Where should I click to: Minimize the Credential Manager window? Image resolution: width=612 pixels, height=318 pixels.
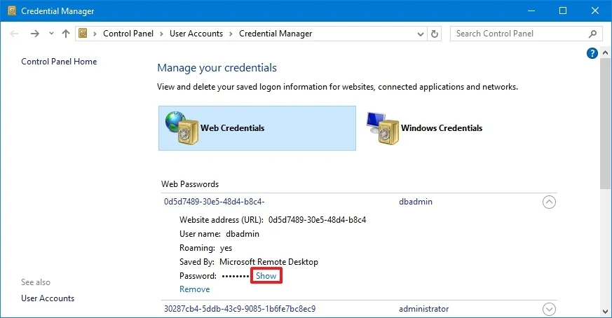coord(531,11)
